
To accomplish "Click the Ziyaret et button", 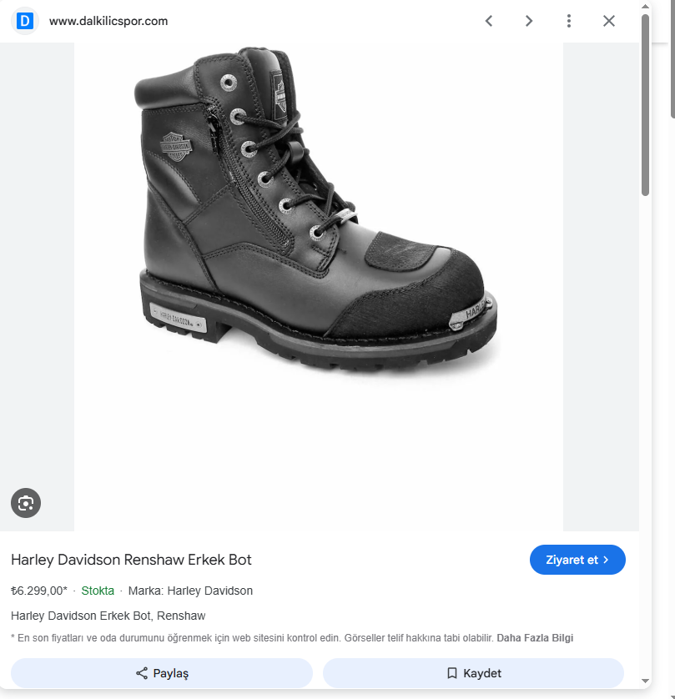I will (x=577, y=560).
